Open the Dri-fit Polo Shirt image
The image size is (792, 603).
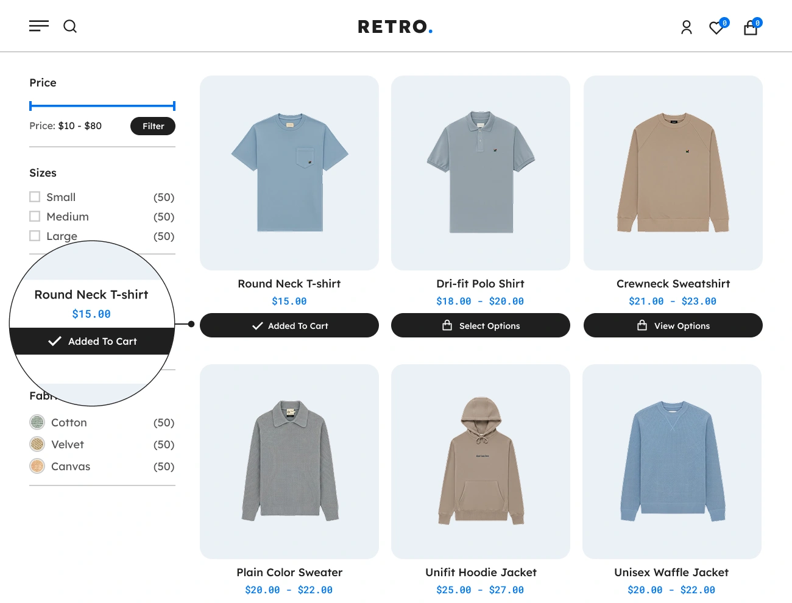click(481, 173)
